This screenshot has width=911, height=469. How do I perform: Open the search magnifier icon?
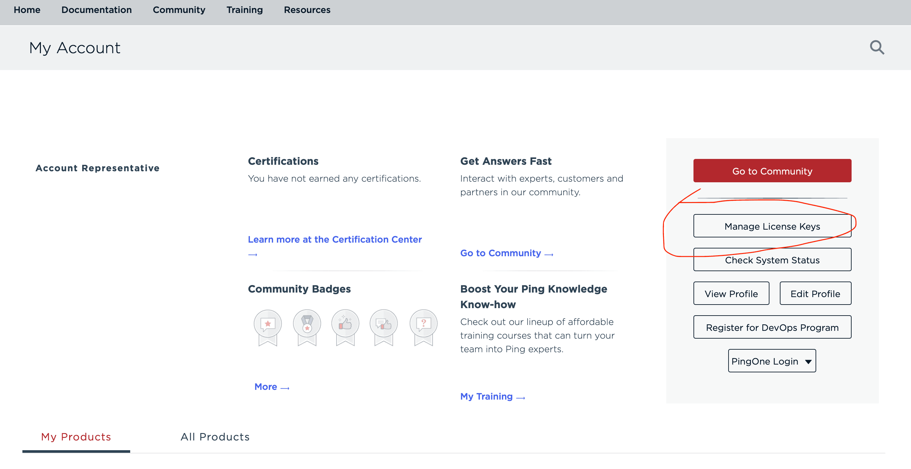877,48
